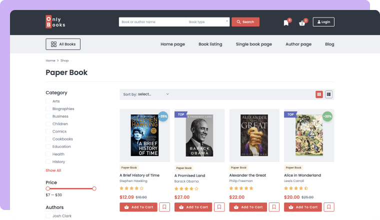Click the minimum price slider handle
The width and height of the screenshot is (380, 220).
coord(47,188)
